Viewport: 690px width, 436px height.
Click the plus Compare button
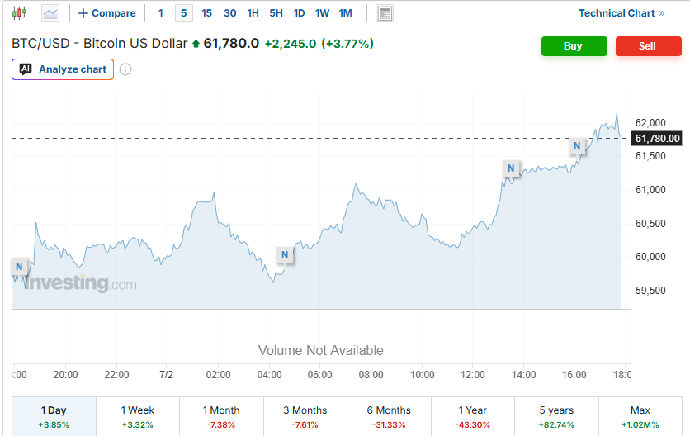click(x=107, y=13)
